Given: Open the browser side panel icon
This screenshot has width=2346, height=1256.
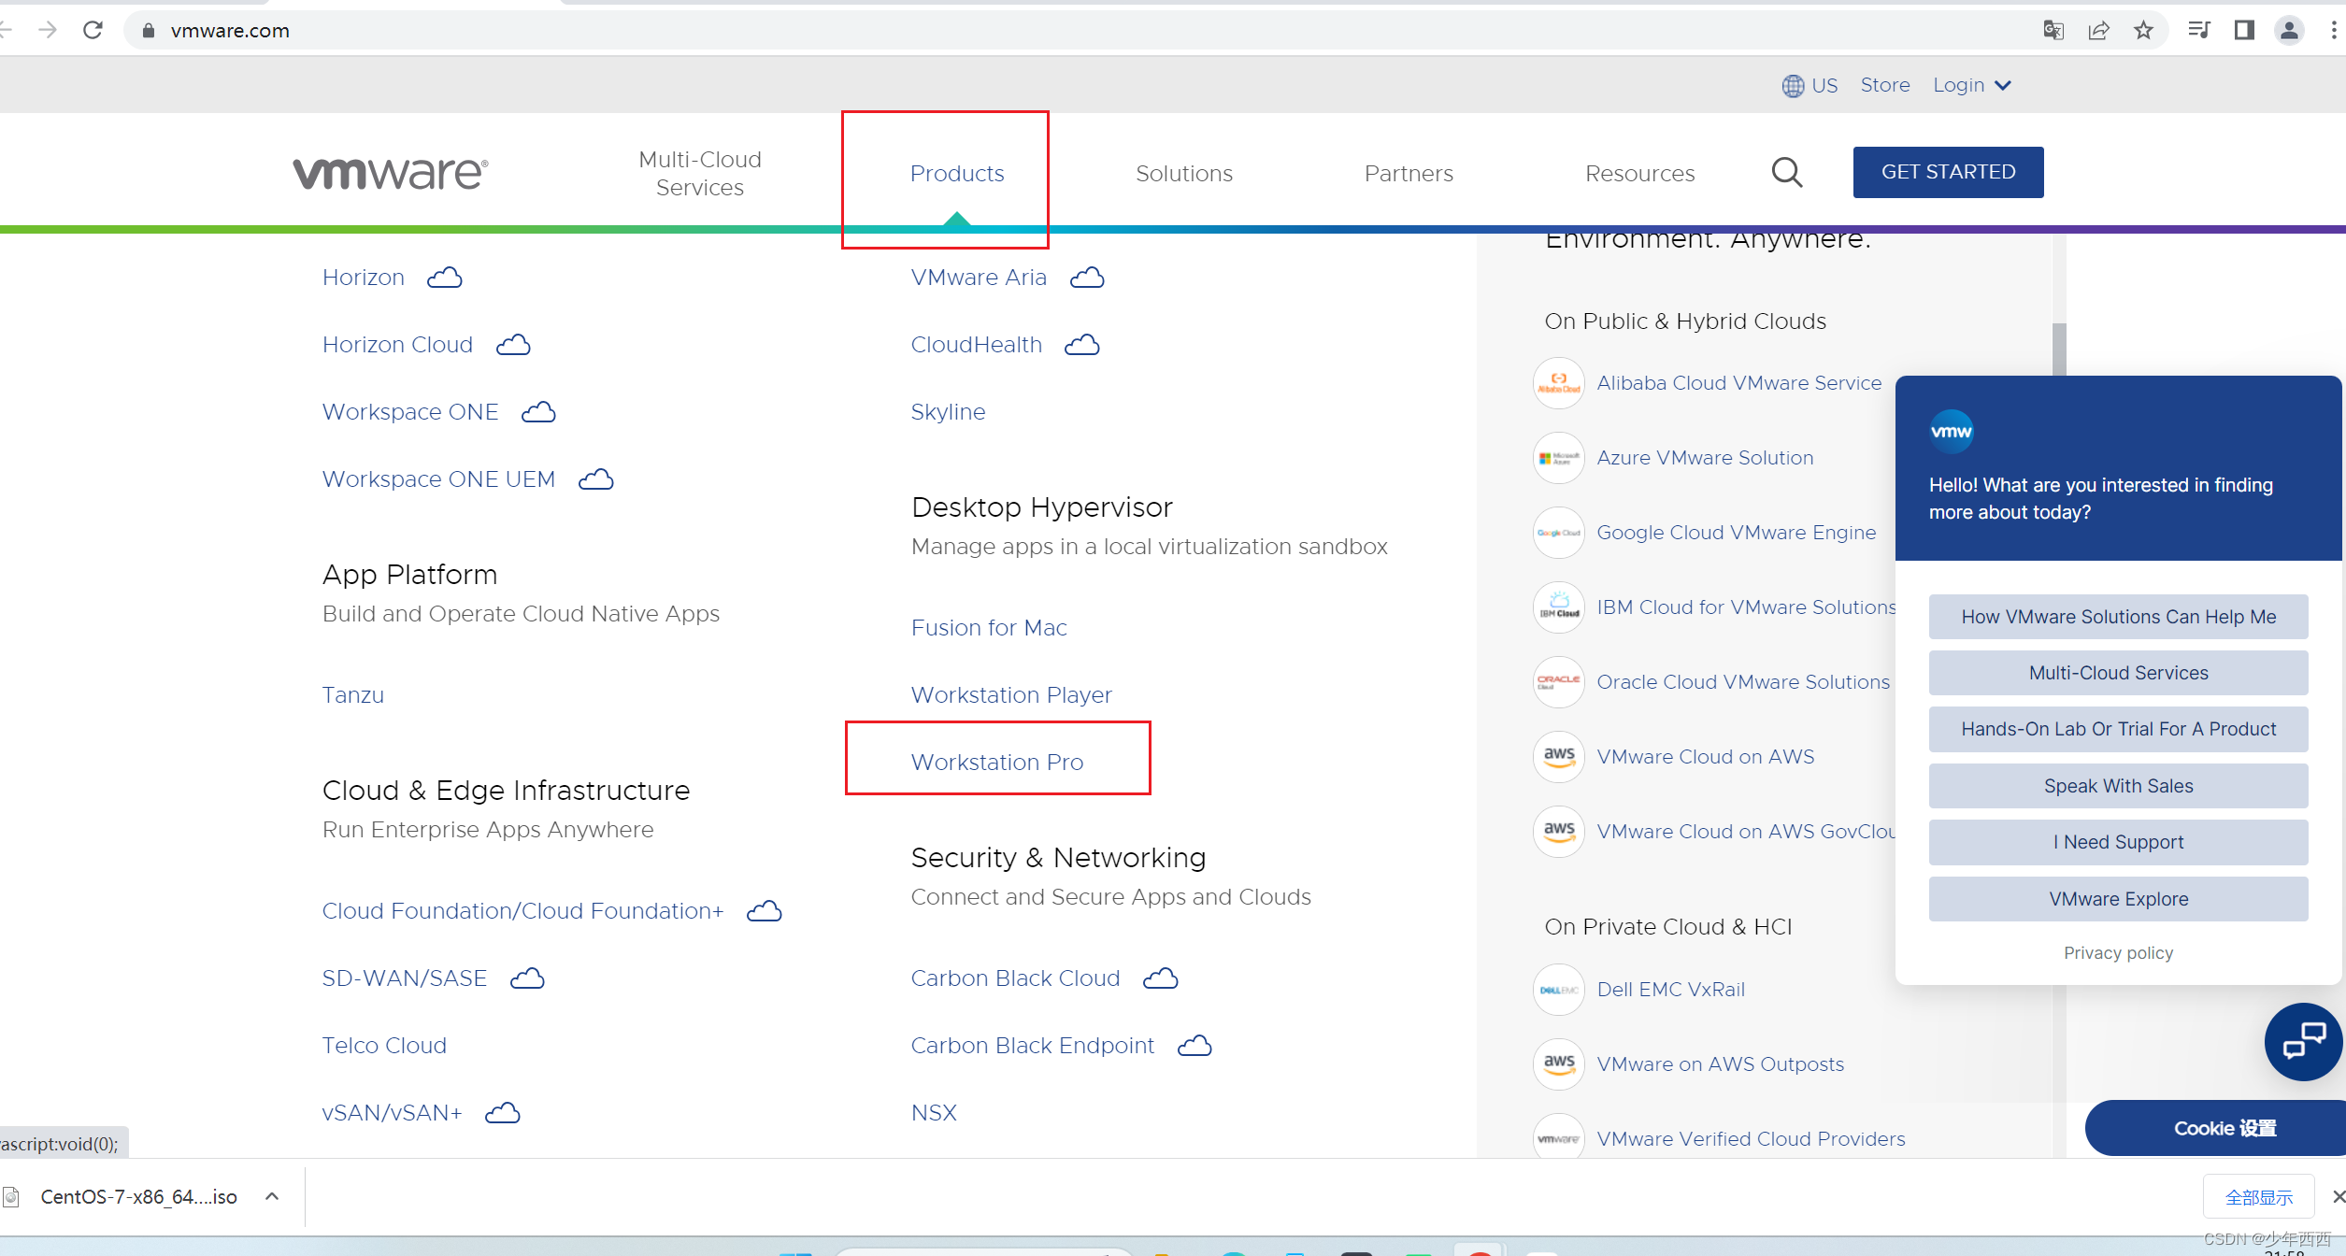Looking at the screenshot, I should (x=2244, y=31).
